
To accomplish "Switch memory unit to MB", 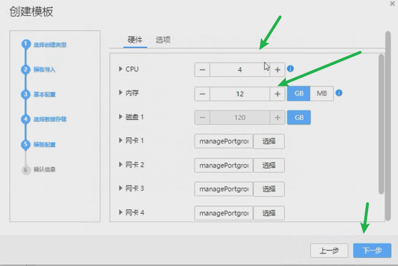I will click(322, 94).
